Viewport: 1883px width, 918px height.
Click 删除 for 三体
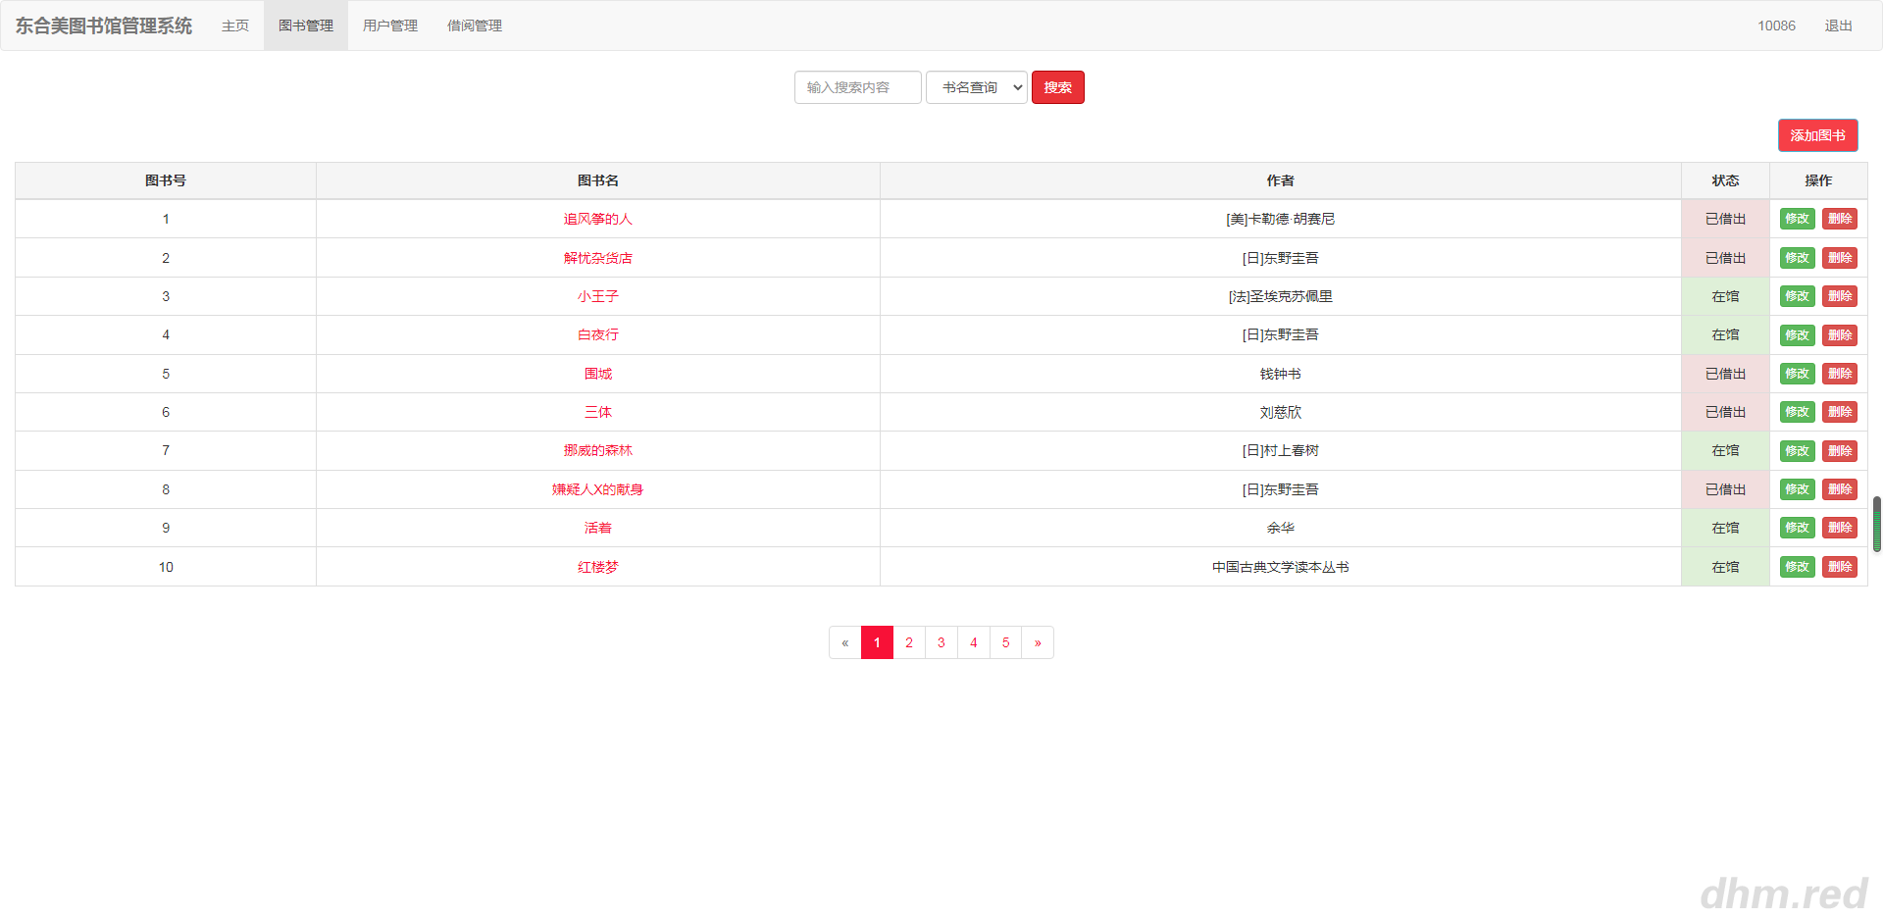[x=1840, y=412]
